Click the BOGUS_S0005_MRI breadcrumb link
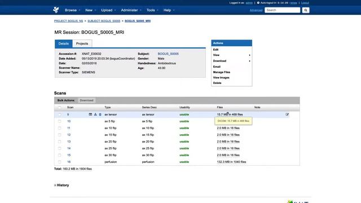 tap(138, 21)
